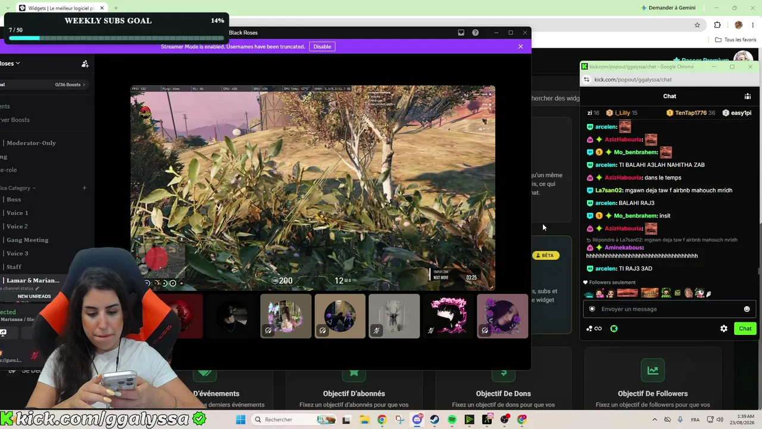Viewport: 762px width, 429px height.
Task: Click the "Objectif D'abonnés" widget title
Action: point(354,393)
